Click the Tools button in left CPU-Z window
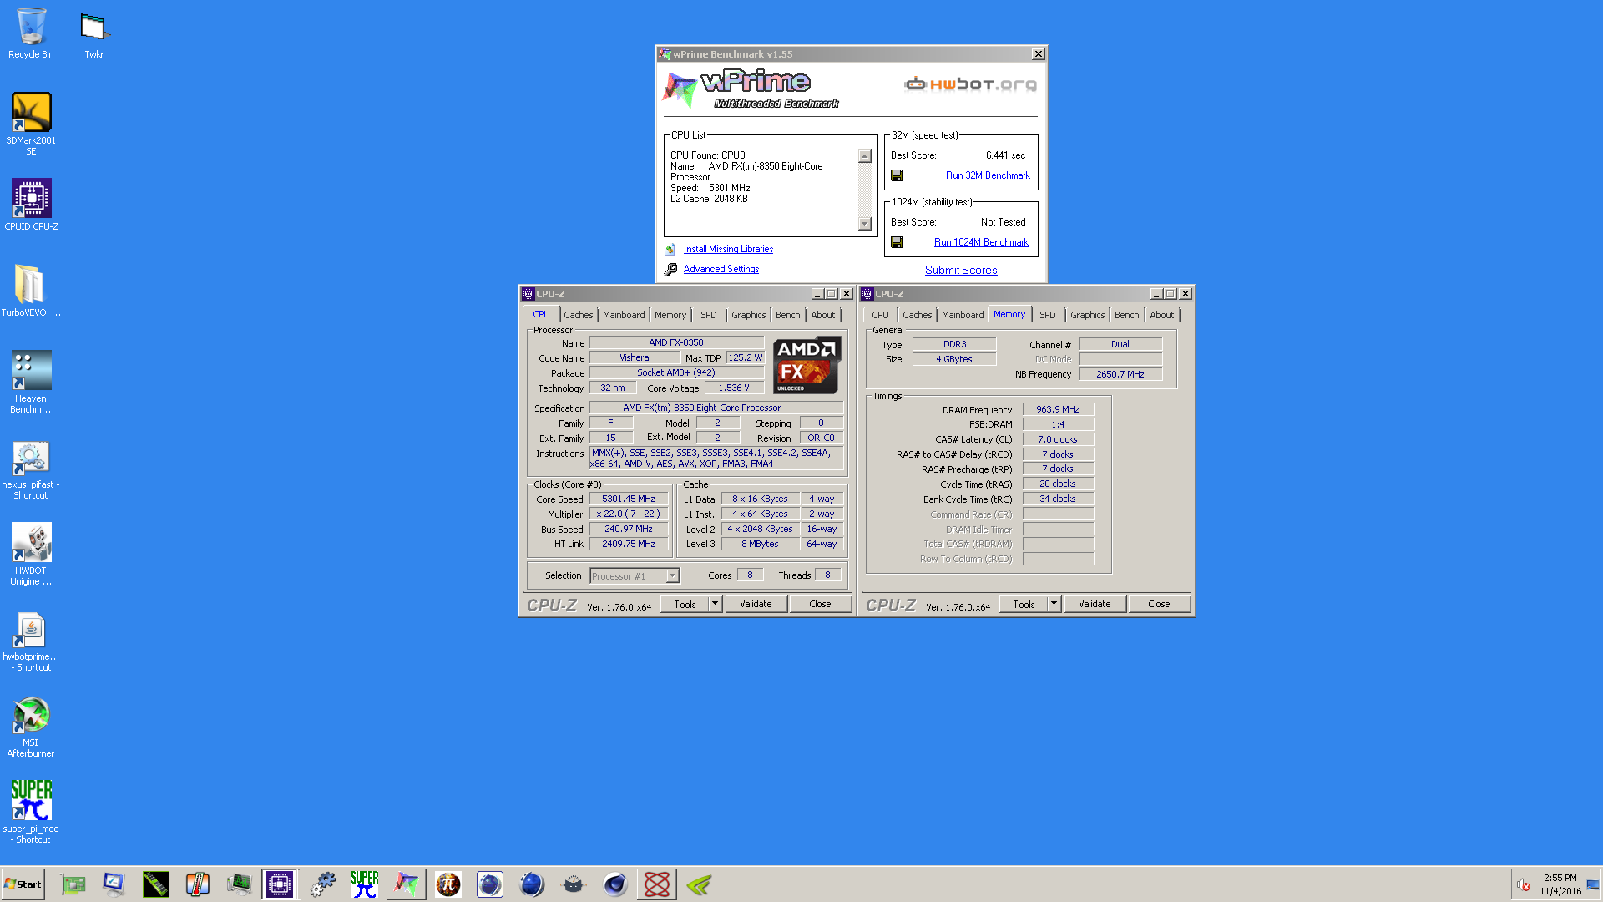 [685, 604]
